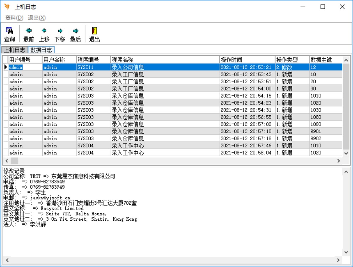Jump to last record with 最后
Viewport: 353px width, 267px height.
(x=75, y=31)
